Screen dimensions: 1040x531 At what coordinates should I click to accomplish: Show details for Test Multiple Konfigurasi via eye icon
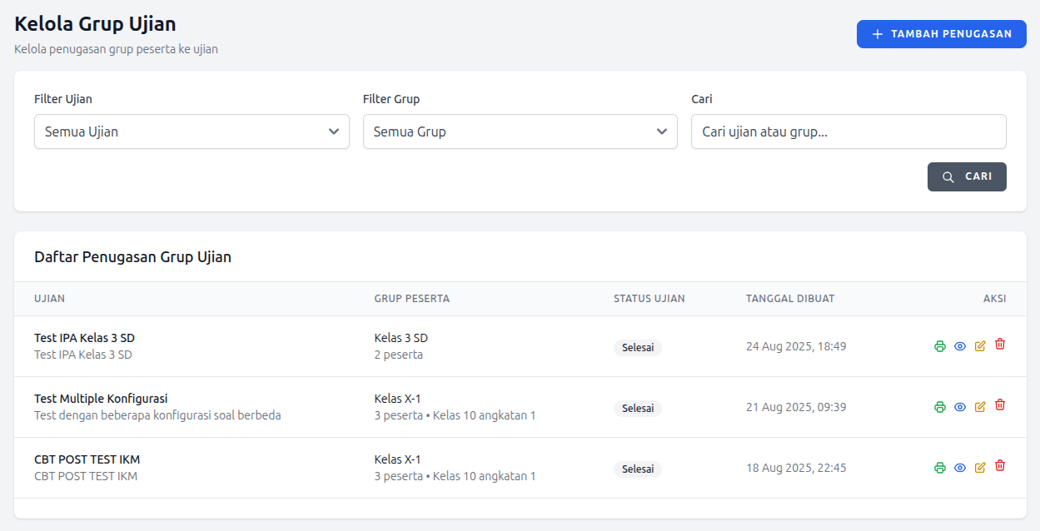click(960, 407)
